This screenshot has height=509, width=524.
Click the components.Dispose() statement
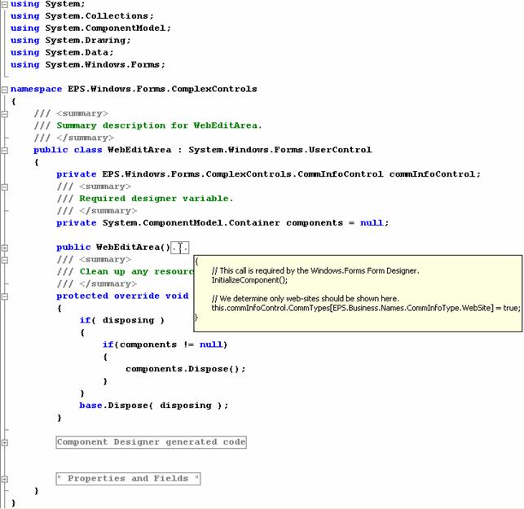[x=185, y=369]
